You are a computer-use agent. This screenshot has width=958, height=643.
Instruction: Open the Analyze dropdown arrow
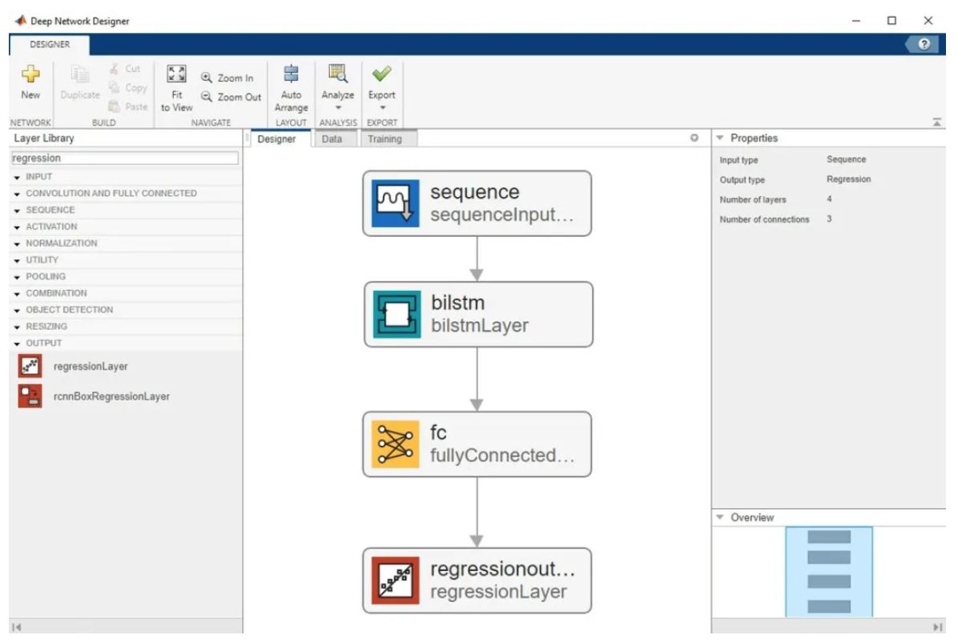point(338,107)
